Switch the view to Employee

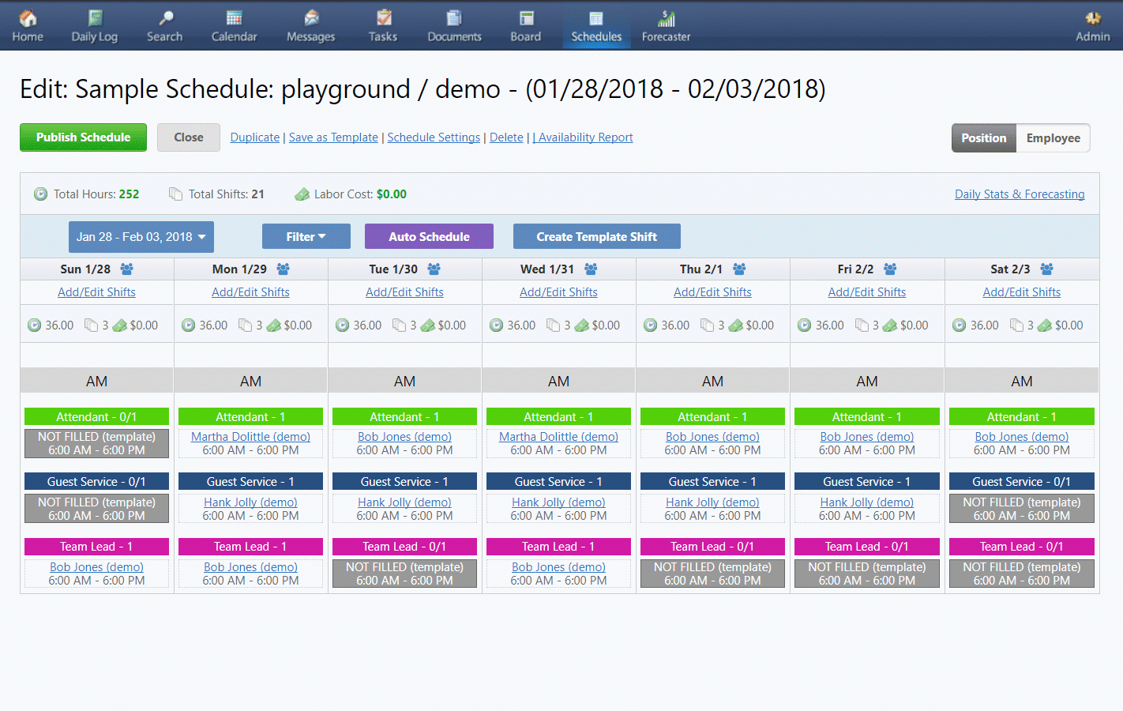click(1054, 137)
